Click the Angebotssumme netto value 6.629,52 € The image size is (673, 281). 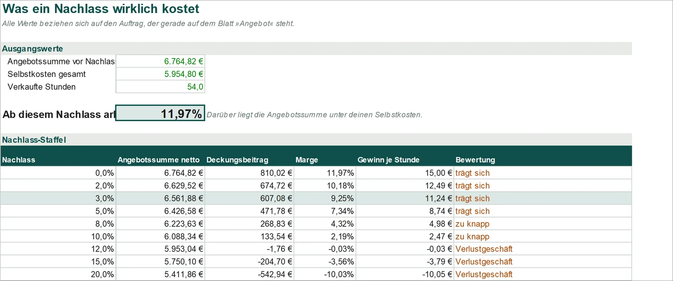(x=160, y=186)
